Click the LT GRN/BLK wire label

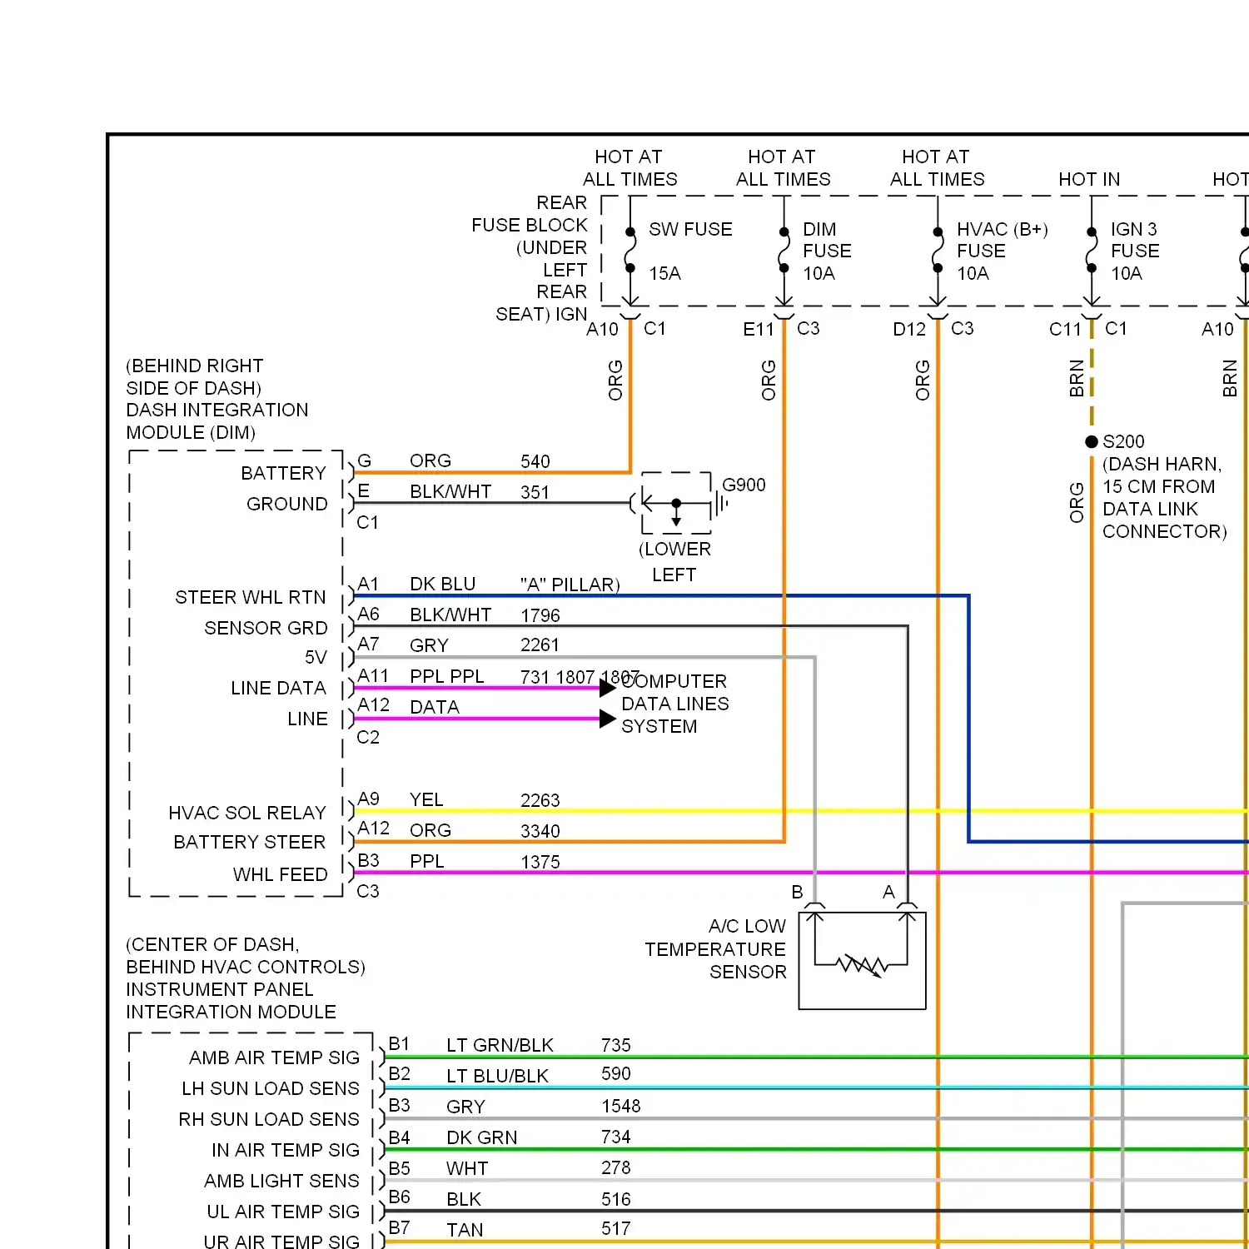pos(500,1045)
